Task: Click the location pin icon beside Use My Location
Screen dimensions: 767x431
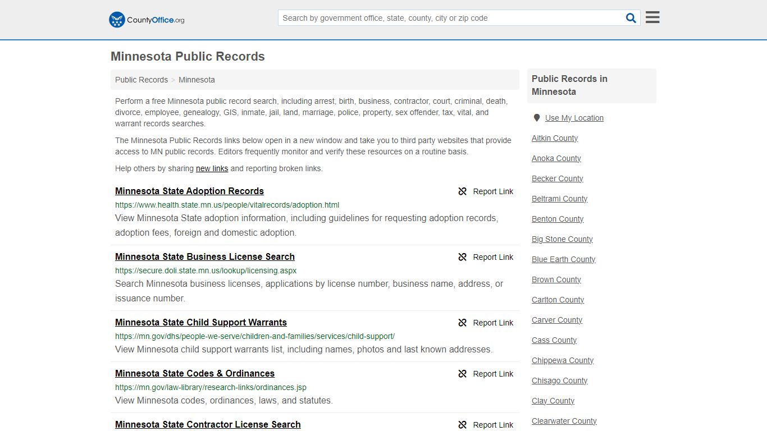Action: (536, 118)
